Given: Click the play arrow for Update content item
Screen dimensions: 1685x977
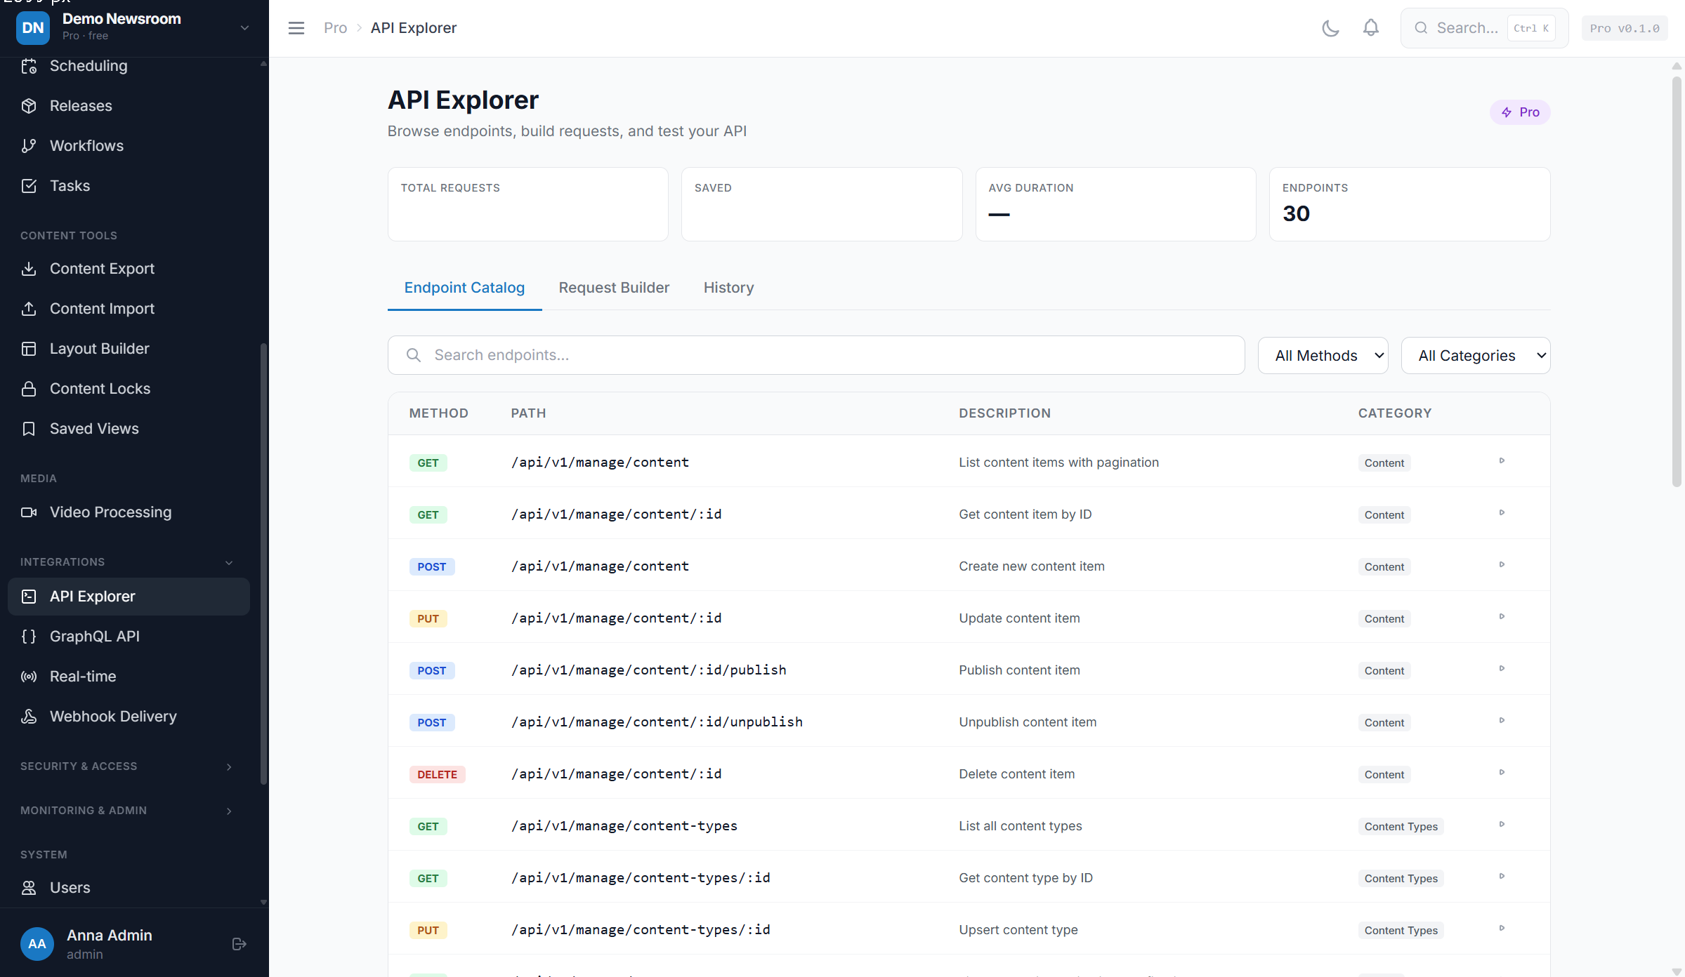Looking at the screenshot, I should coord(1502,617).
